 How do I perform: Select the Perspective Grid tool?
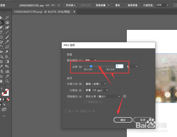(x=7, y=57)
